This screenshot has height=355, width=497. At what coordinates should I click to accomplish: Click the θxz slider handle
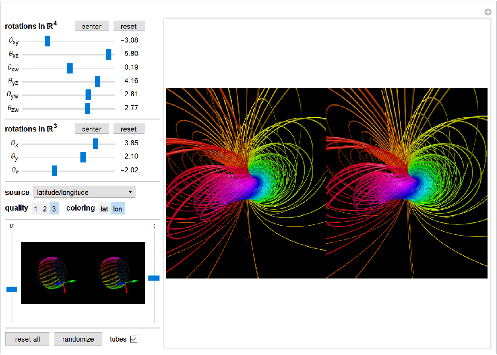pos(109,54)
